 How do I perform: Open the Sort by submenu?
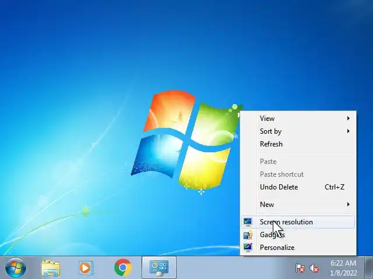click(x=298, y=131)
